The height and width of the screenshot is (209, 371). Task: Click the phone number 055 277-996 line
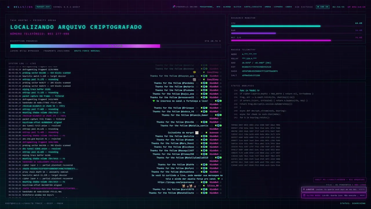pyautogui.click(x=40, y=34)
